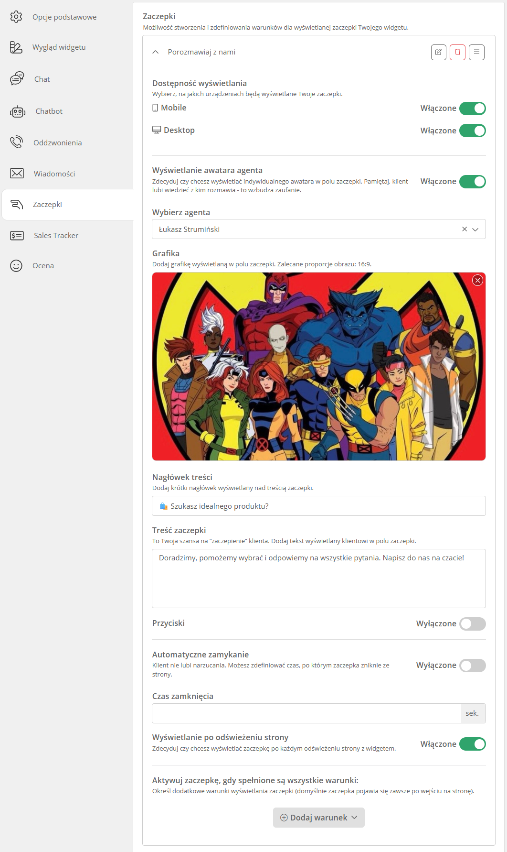Delete the Porozmawiaj z nami hook
The width and height of the screenshot is (507, 852).
[x=457, y=52]
